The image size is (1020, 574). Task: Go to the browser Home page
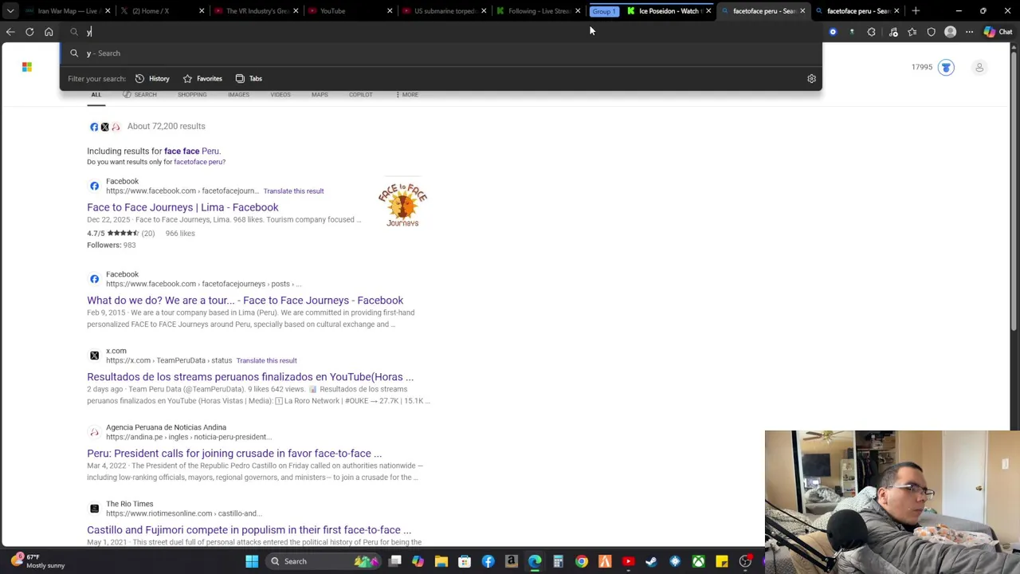[x=49, y=32]
